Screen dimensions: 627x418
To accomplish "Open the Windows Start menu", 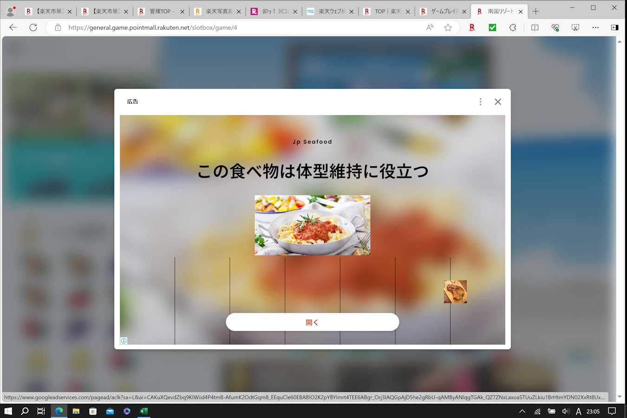I will click(x=8, y=411).
